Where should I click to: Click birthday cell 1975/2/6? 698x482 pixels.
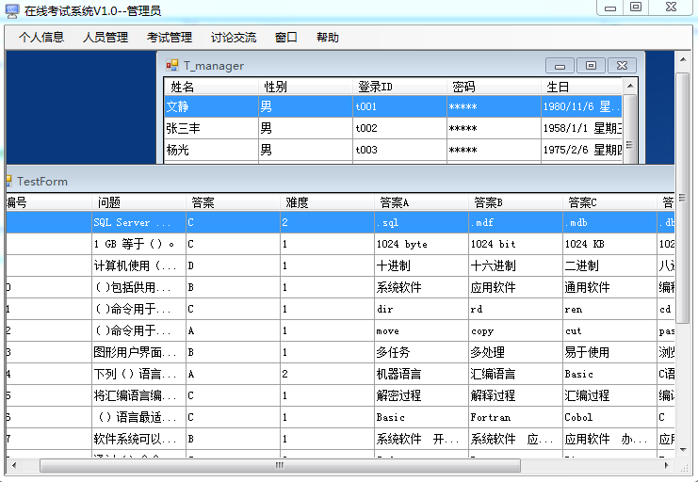(x=581, y=150)
